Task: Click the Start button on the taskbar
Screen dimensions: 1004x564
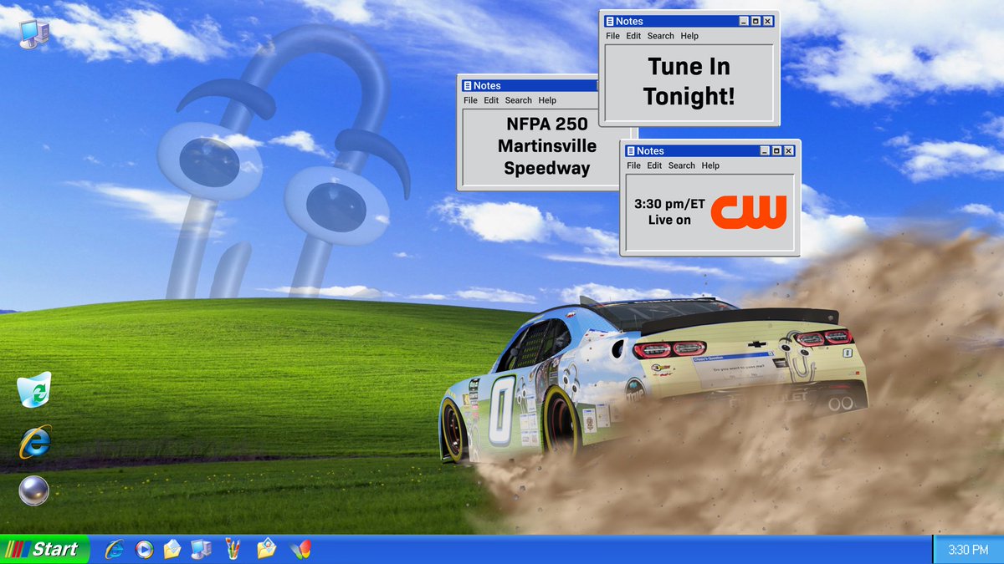Action: coord(44,549)
